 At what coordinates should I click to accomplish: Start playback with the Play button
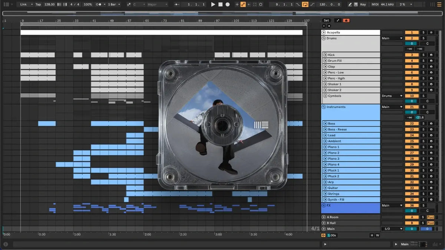pos(213,4)
